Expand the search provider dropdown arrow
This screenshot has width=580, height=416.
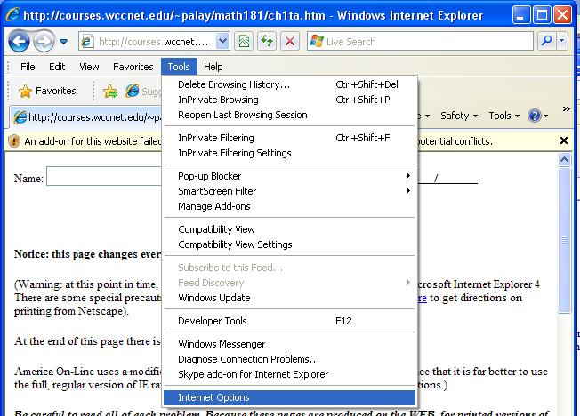562,41
